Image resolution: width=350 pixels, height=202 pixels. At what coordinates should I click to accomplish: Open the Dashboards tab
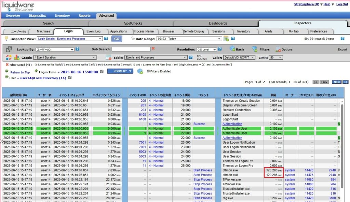click(218, 23)
